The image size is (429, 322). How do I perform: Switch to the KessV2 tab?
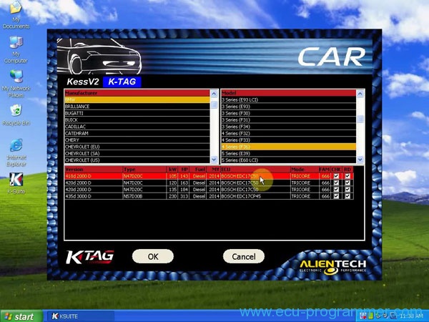[x=82, y=82]
